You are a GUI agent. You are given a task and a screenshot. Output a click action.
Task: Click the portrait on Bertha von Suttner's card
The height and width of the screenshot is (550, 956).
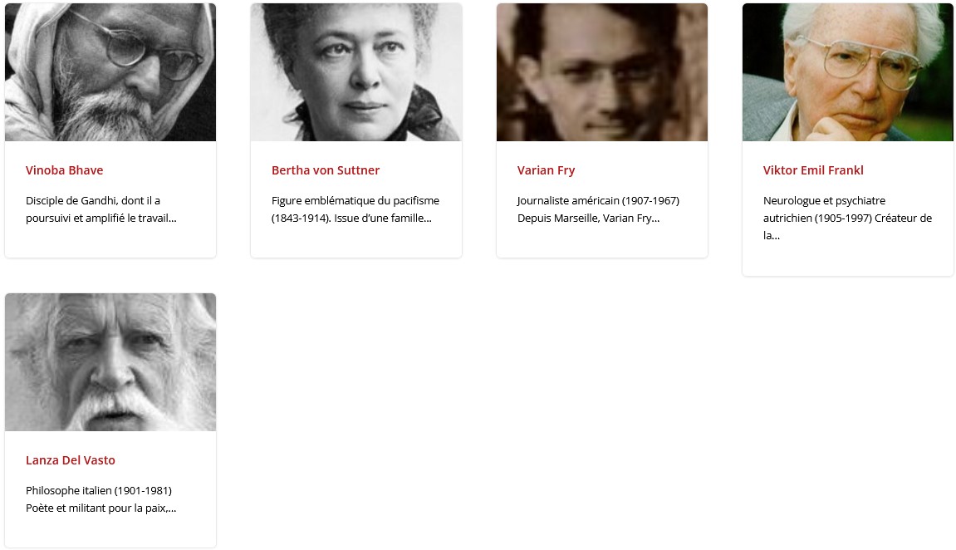coord(356,72)
